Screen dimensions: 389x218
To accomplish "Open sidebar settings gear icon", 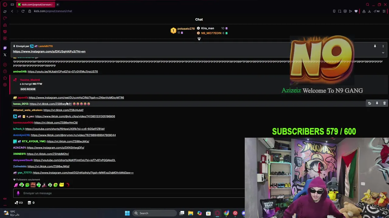I will (5, 85).
